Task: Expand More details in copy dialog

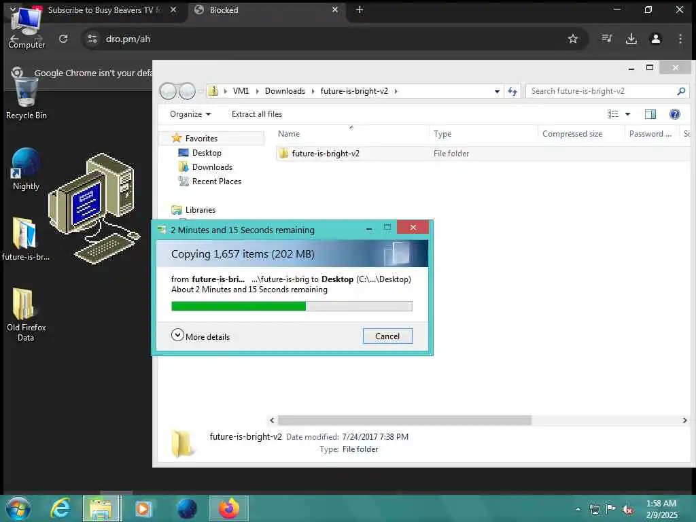Action: coord(201,336)
